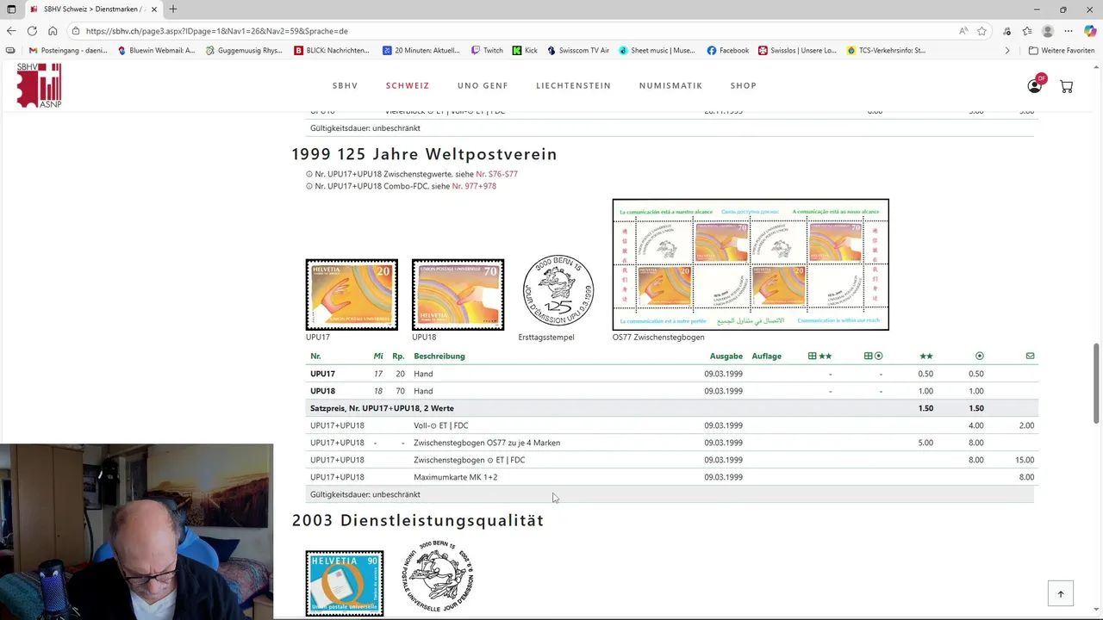Viewport: 1103px width, 620px height.
Task: Add page to favorites star icon
Action: [x=981, y=31]
